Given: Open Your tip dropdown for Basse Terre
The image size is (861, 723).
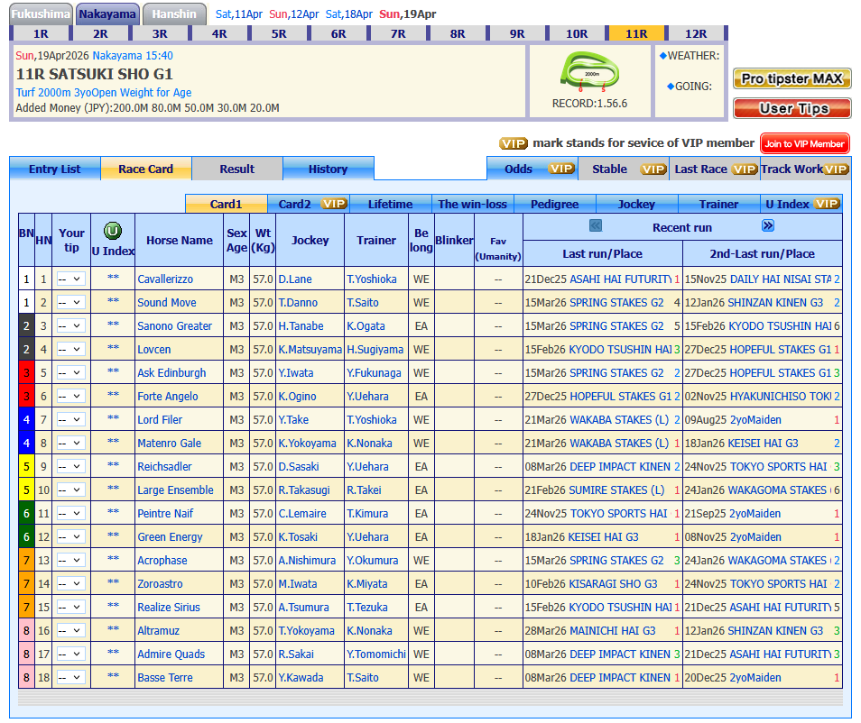Looking at the screenshot, I should tap(71, 678).
